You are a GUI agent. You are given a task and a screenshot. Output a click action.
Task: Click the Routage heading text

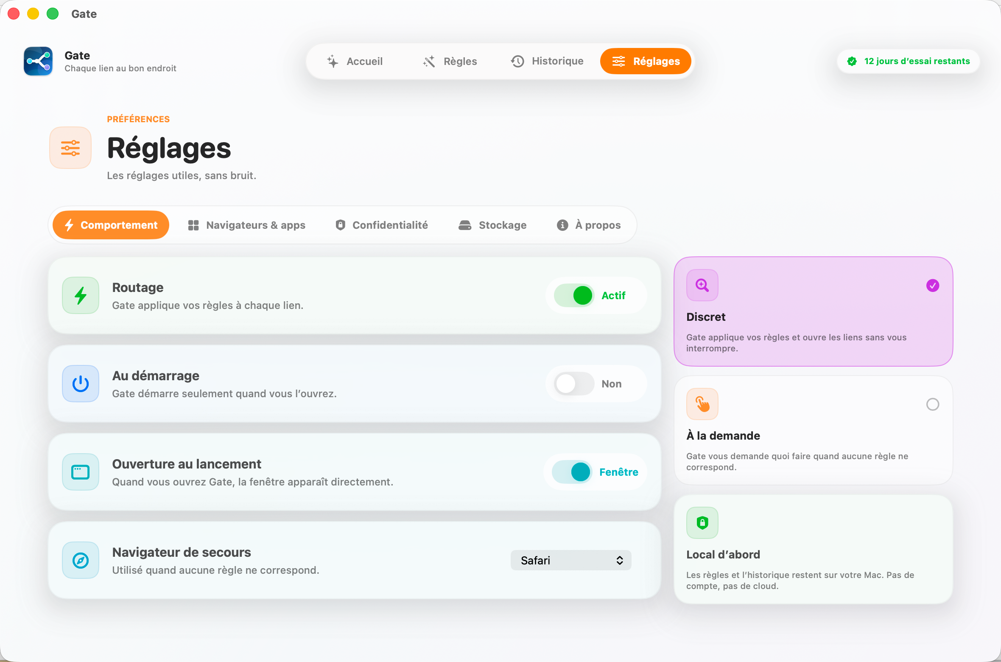tap(138, 287)
